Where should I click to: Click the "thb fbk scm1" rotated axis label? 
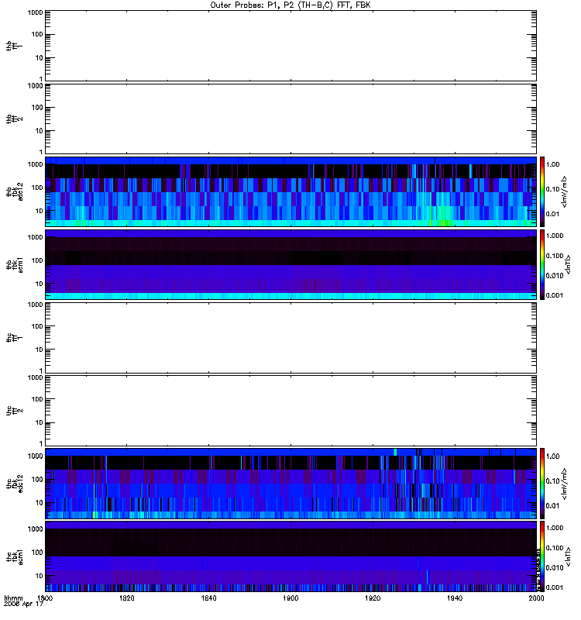[14, 264]
